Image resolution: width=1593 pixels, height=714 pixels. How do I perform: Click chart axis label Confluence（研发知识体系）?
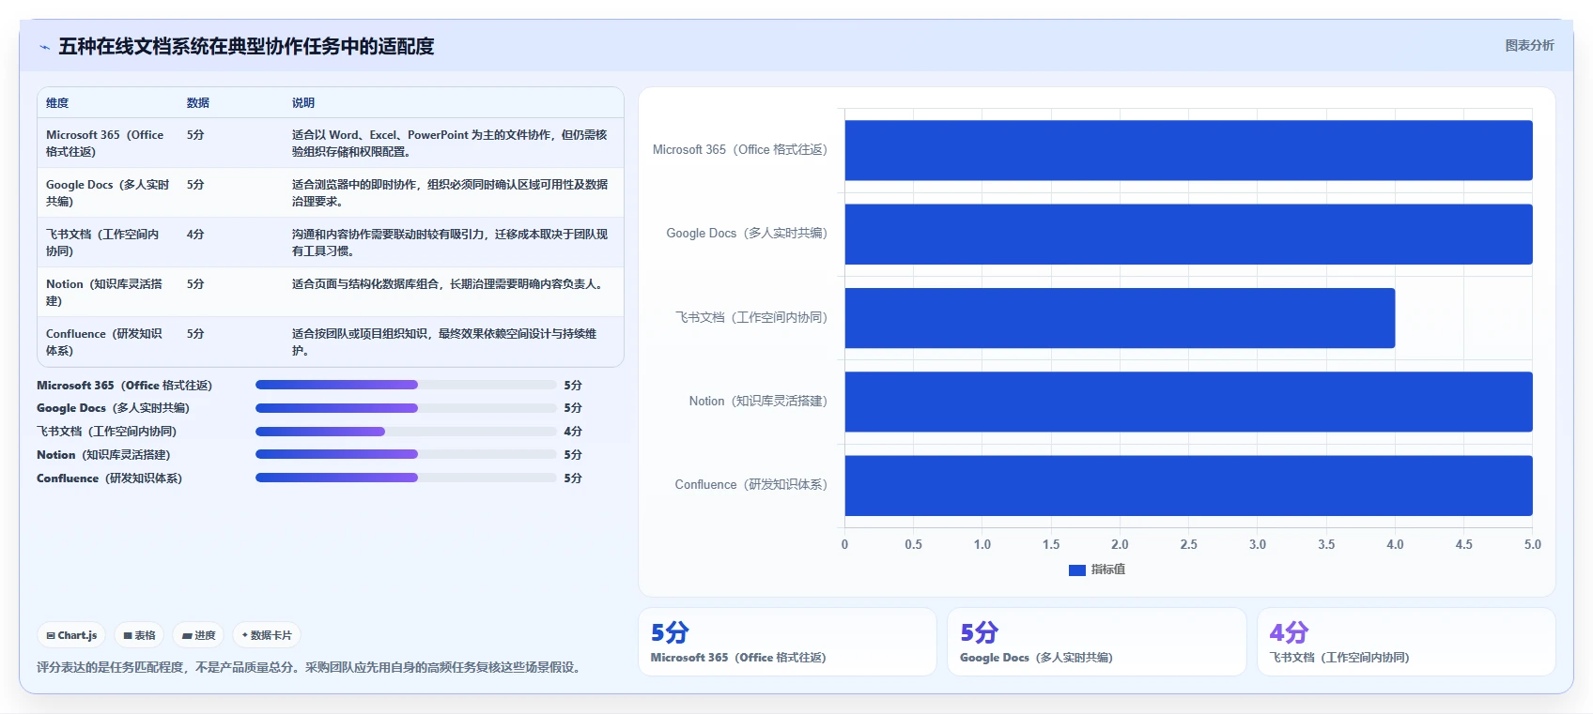click(x=751, y=485)
